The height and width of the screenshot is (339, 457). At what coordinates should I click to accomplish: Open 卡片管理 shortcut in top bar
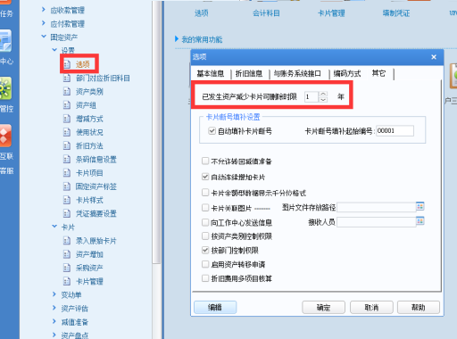[x=331, y=13]
